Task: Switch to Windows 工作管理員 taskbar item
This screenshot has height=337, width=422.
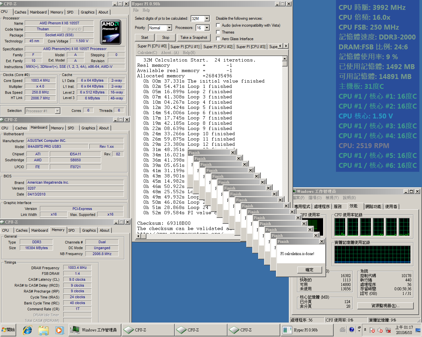Action: coord(95,330)
